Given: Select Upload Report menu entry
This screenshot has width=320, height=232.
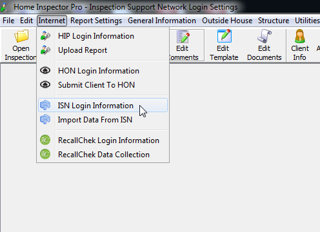Looking at the screenshot, I should 103,50.
